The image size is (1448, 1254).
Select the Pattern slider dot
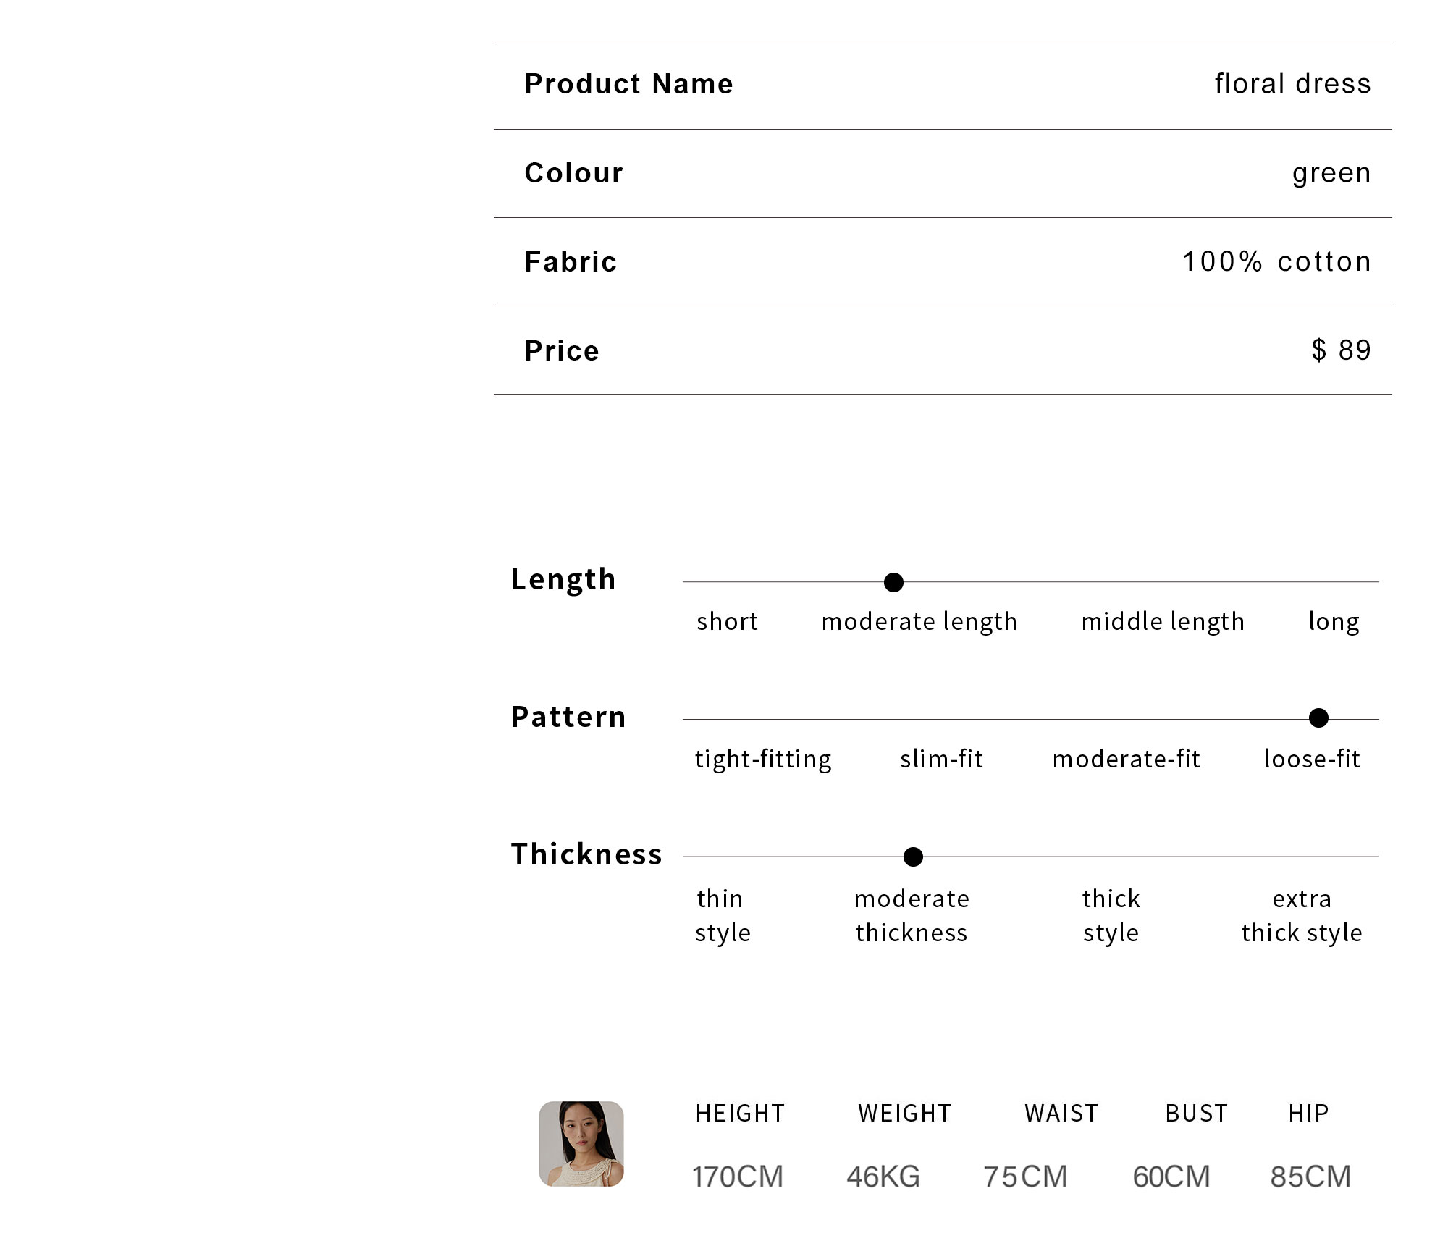1318,718
